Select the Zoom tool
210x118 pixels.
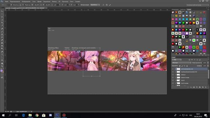click(2, 66)
